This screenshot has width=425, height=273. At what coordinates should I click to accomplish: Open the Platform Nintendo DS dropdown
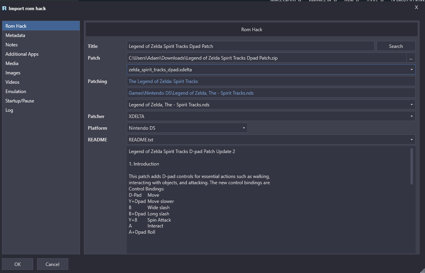(x=187, y=128)
